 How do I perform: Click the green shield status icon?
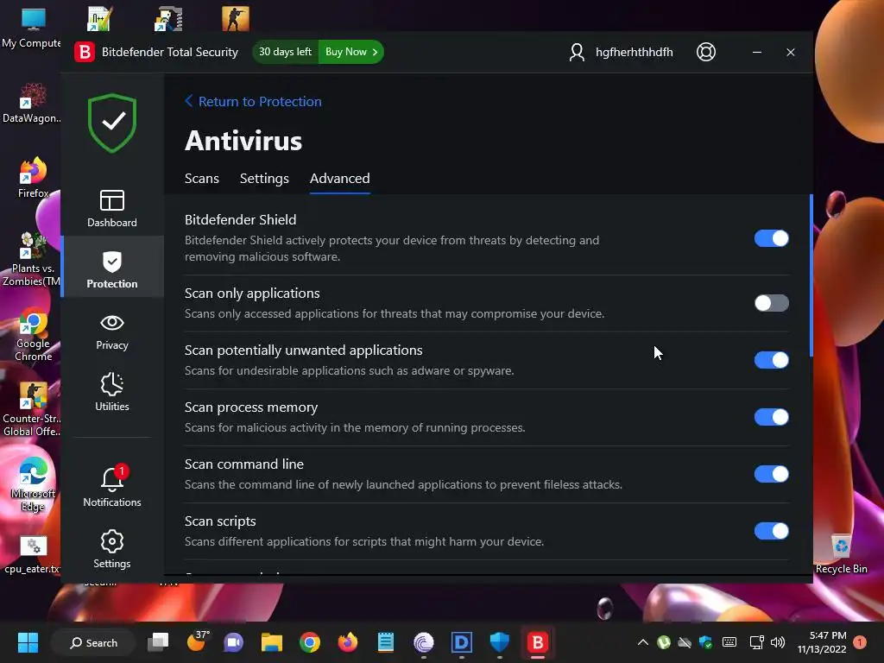[112, 123]
